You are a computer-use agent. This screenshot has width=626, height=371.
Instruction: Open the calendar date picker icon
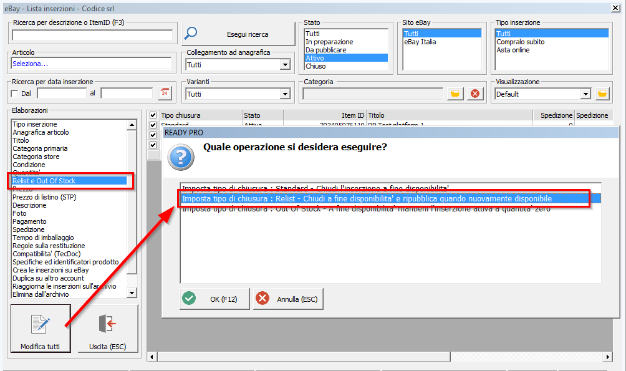click(165, 93)
